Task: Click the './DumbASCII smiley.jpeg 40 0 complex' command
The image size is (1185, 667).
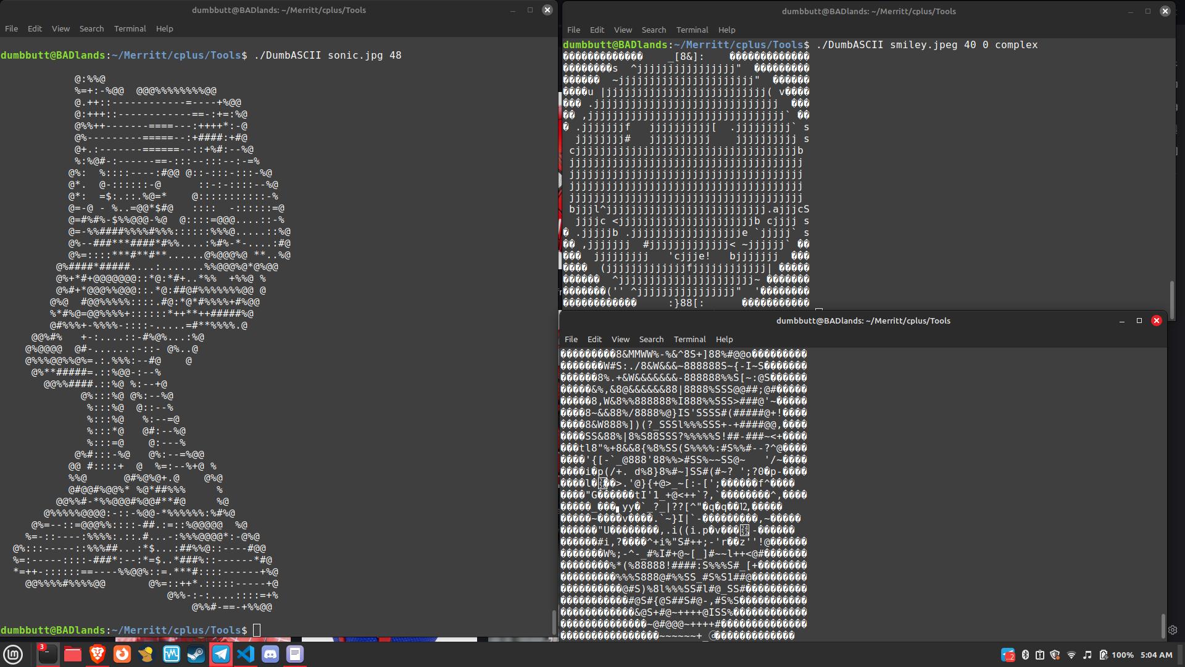Action: pos(927,45)
